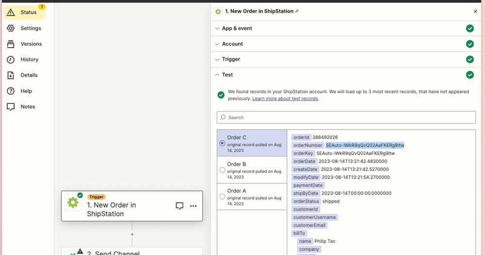Expand the Trigger section

(x=231, y=59)
